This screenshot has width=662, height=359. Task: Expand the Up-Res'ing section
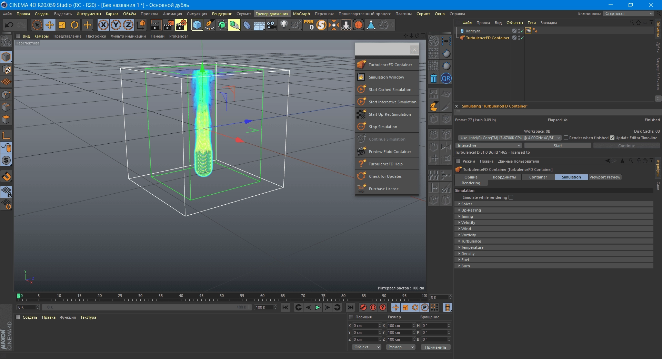pyautogui.click(x=554, y=210)
